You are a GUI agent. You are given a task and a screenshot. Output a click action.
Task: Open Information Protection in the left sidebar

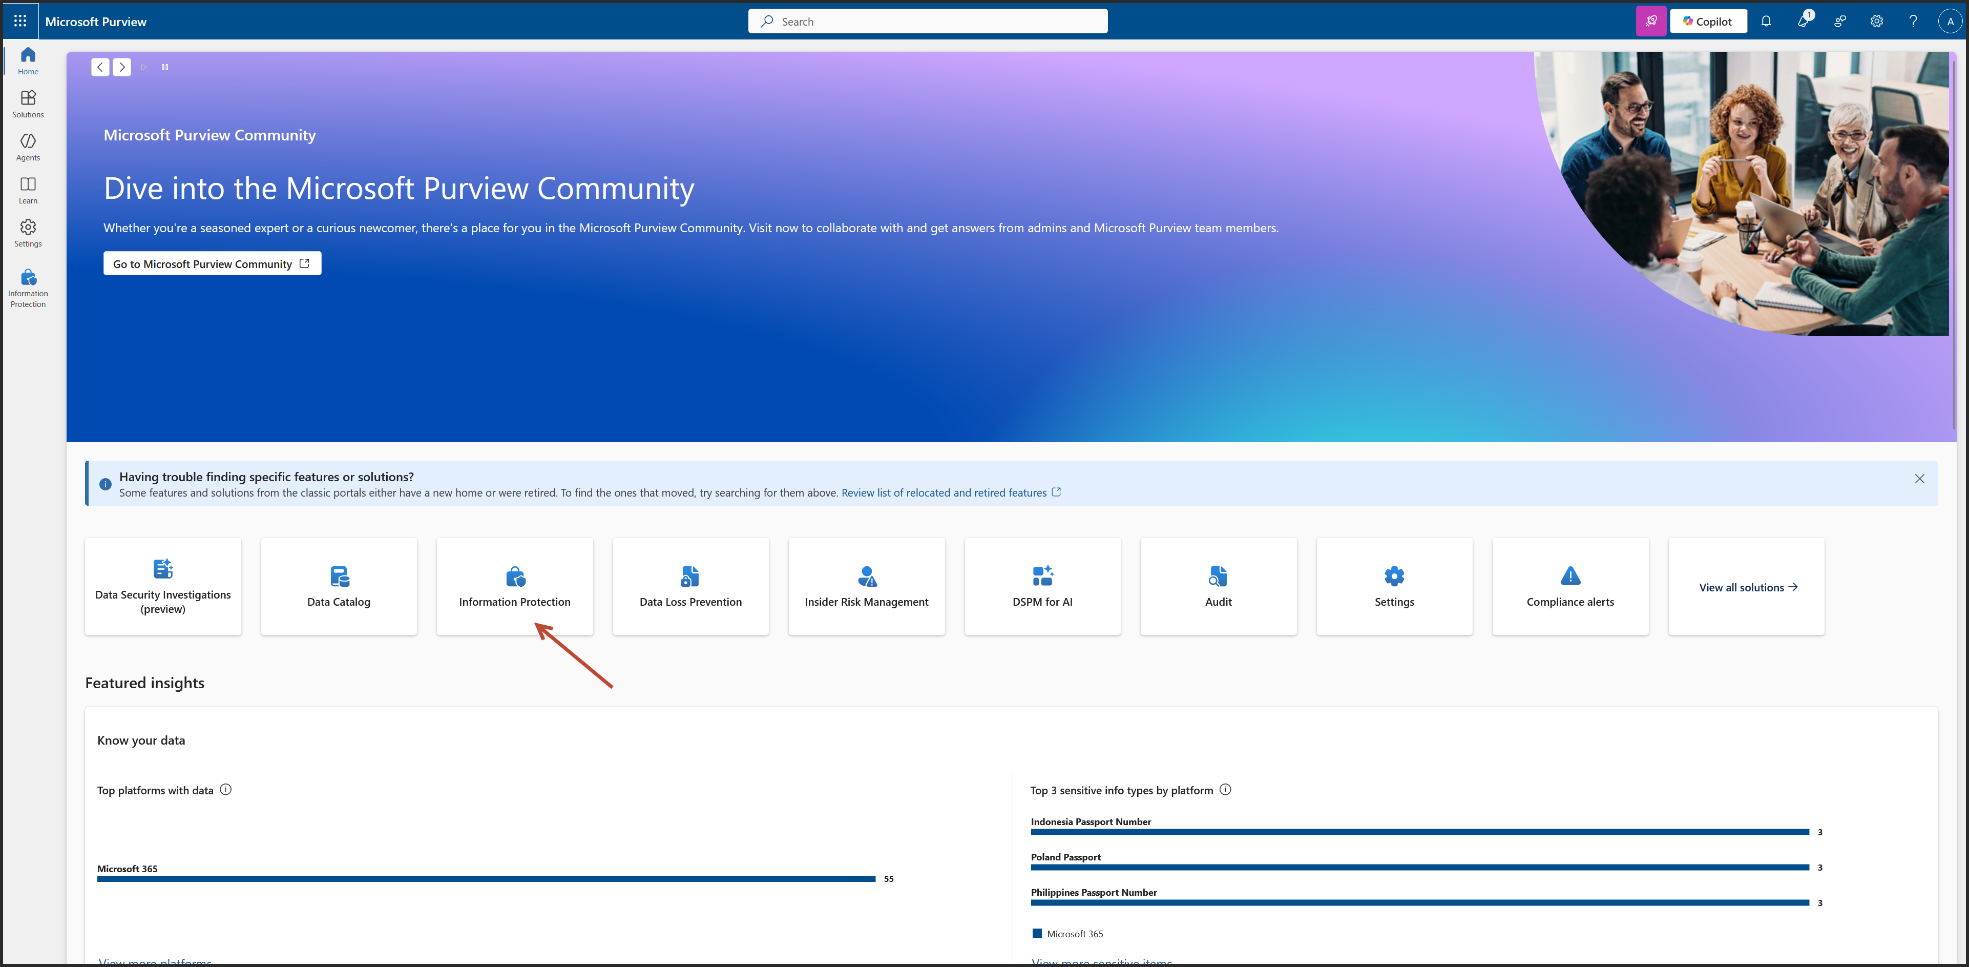[28, 288]
